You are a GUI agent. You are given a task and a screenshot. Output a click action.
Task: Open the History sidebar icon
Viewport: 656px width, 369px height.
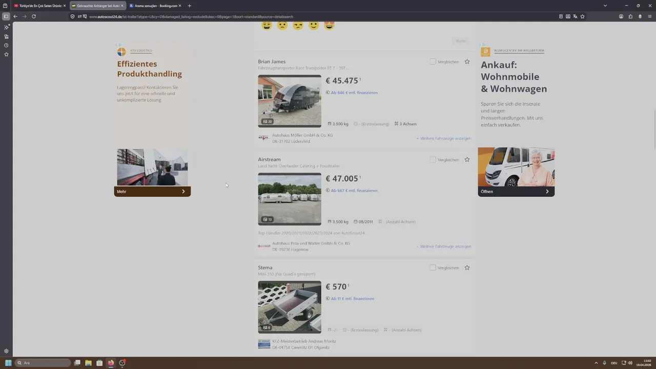click(6, 45)
